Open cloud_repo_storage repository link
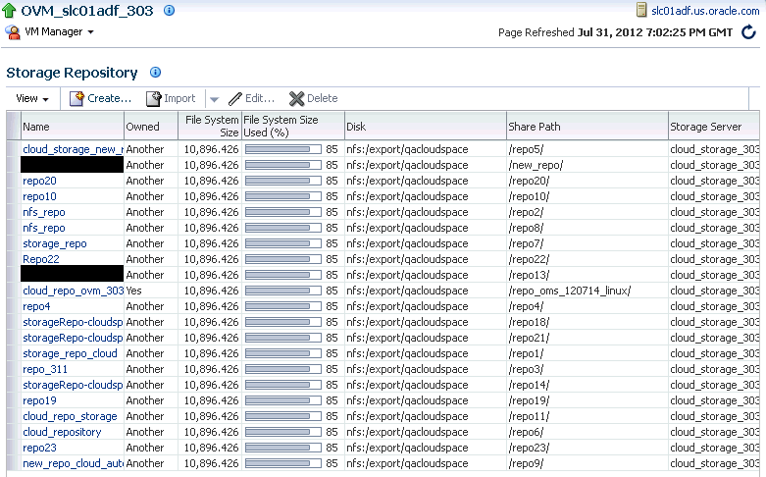Image resolution: width=766 pixels, height=477 pixels. [x=70, y=416]
